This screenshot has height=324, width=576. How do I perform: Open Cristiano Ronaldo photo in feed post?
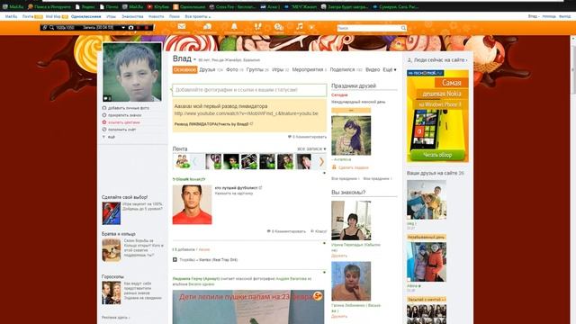(x=192, y=204)
